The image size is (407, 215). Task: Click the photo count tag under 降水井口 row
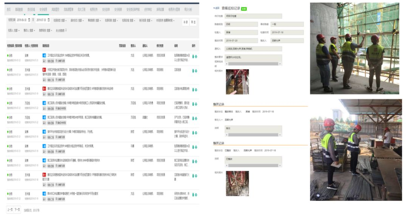click(x=44, y=199)
